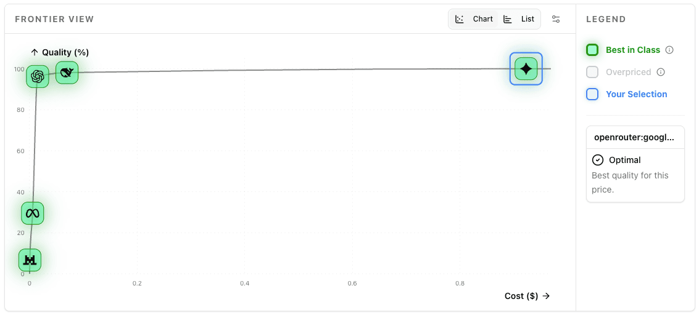This screenshot has width=699, height=315.
Task: Click the Optimal checkmark circle icon
Action: point(597,160)
